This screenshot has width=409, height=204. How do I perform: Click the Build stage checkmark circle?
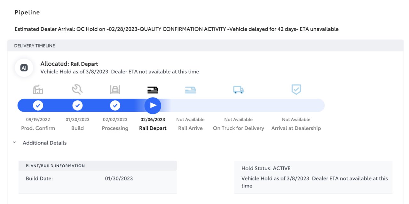77,105
